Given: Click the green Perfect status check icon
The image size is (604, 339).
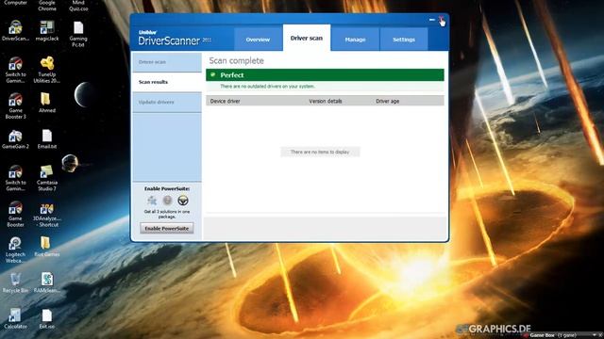Looking at the screenshot, I should click(x=213, y=75).
